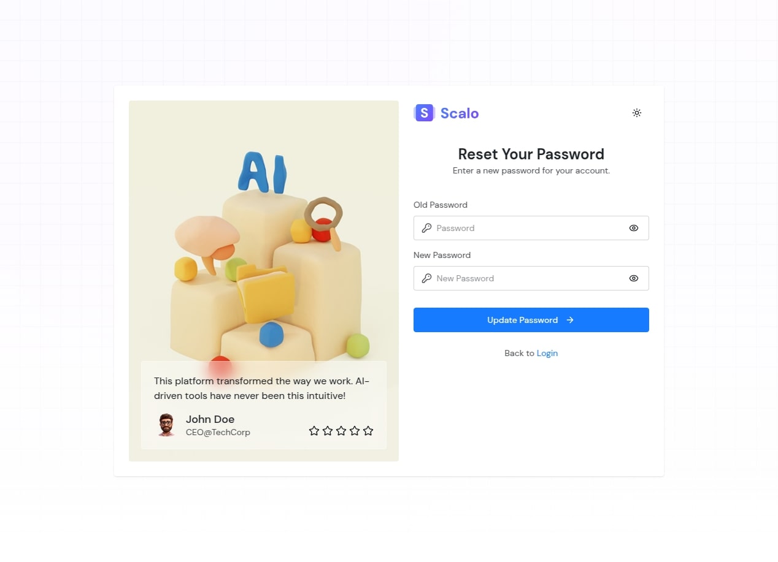Focus the Old Password input field
Screen dimensions: 778x562
531,228
